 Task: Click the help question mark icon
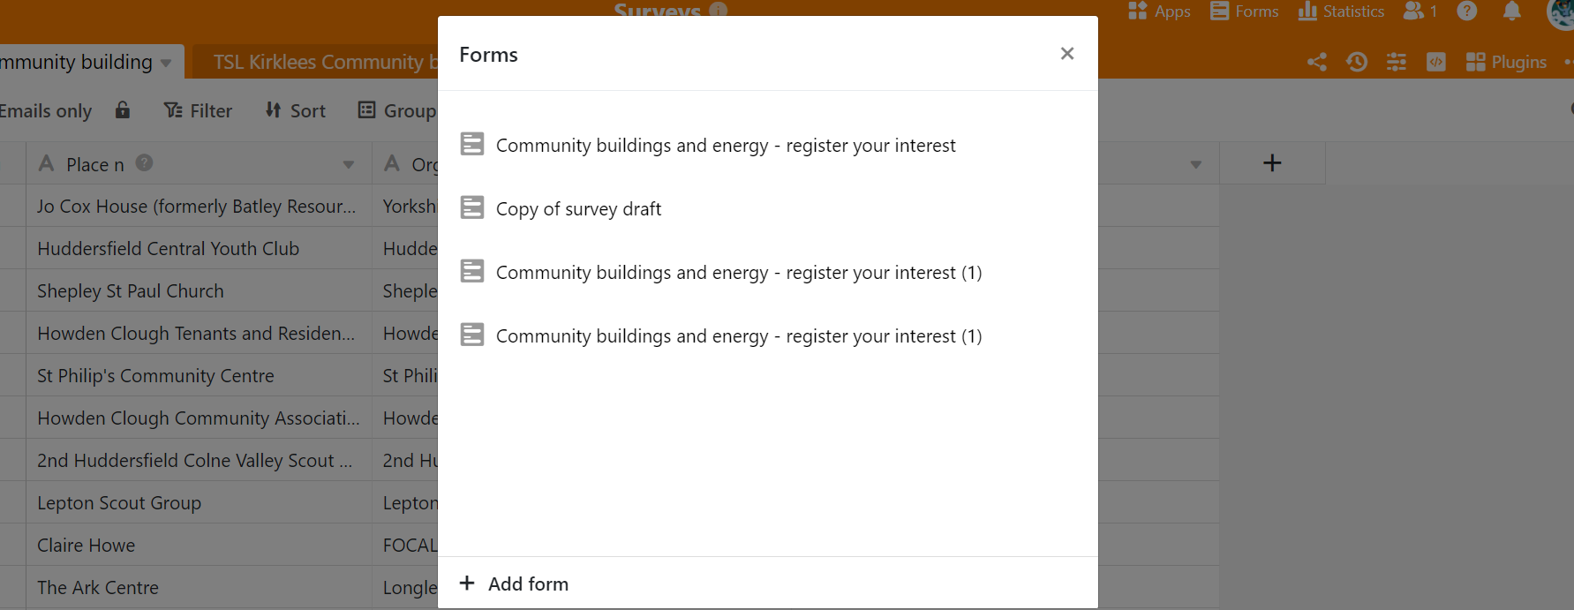[1466, 11]
